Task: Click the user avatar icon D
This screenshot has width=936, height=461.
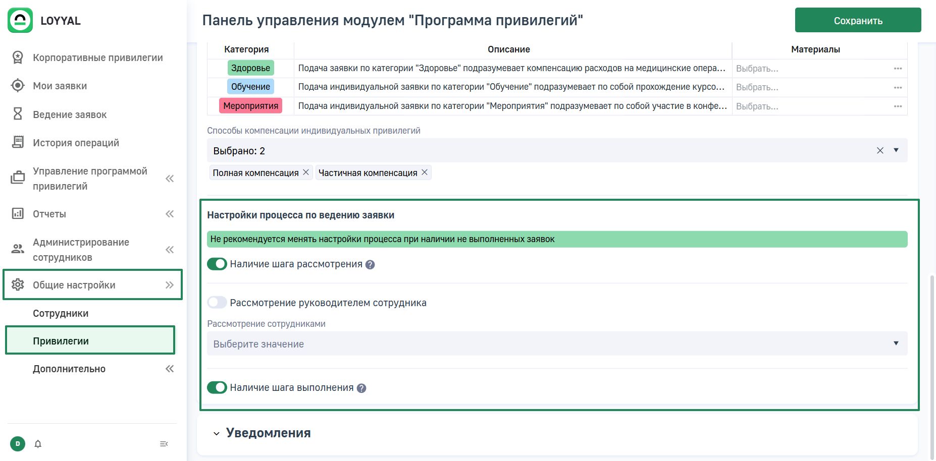Action: [18, 444]
